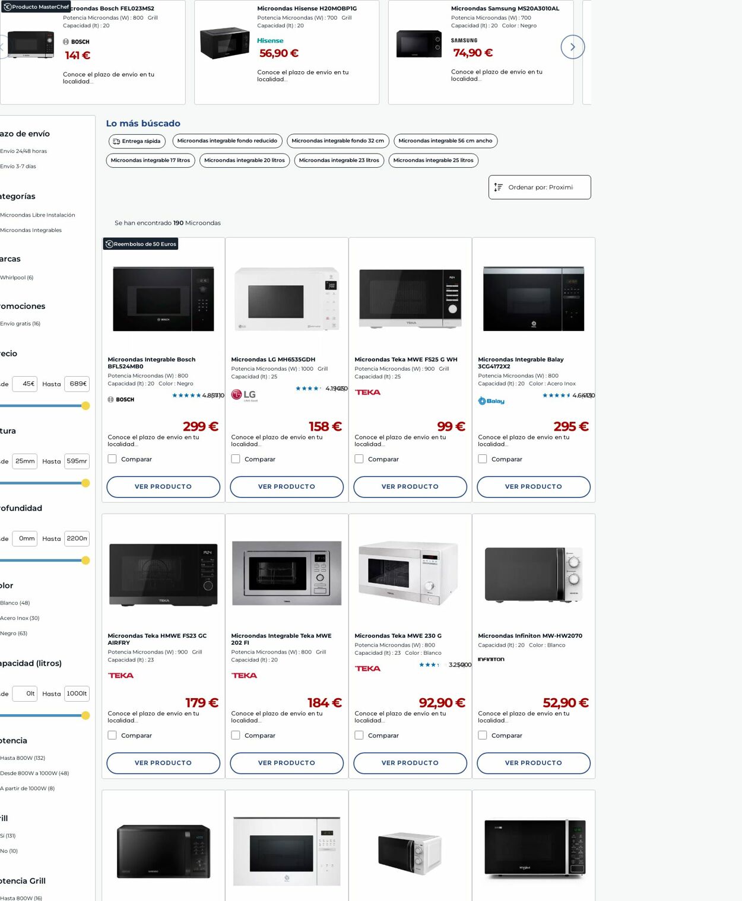This screenshot has height=901, width=742.
Task: Select Microondas integrable 25 litros chip
Action: coord(433,161)
